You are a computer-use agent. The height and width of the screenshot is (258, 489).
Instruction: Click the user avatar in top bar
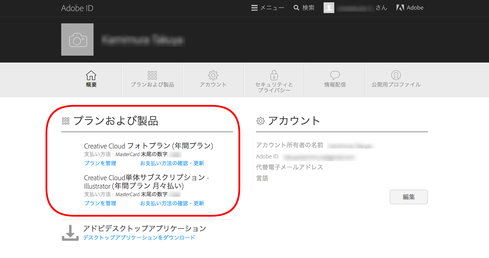(x=329, y=8)
